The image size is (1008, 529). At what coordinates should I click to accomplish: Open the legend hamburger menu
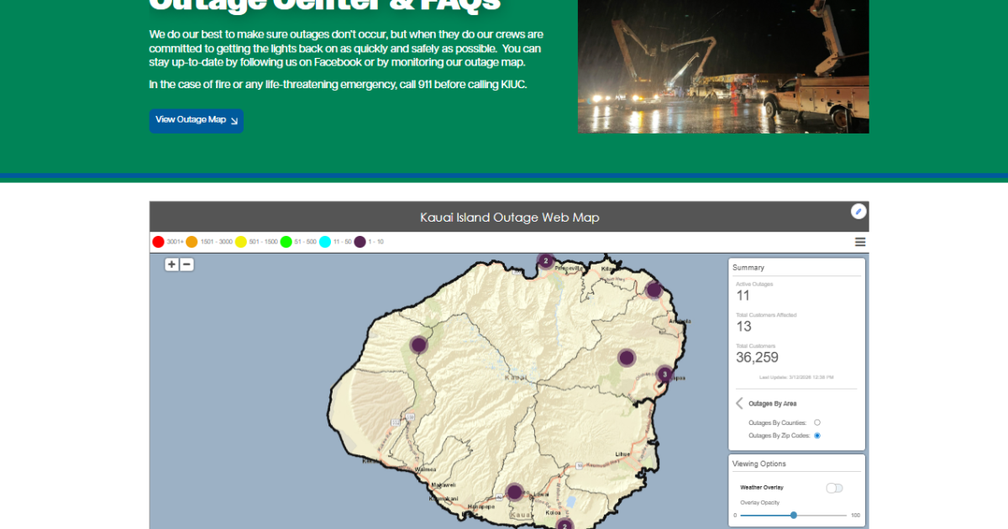(x=859, y=242)
